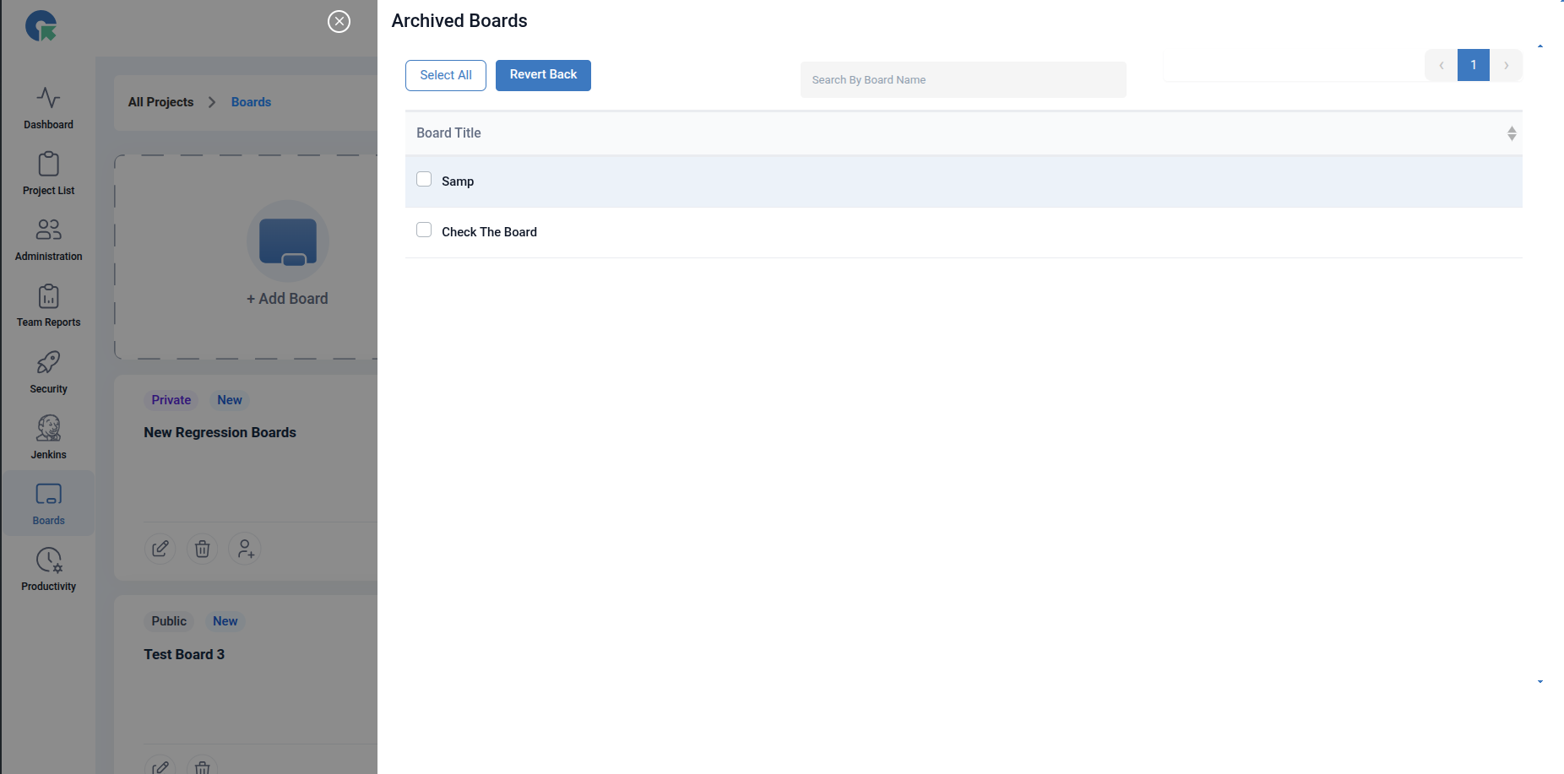This screenshot has height=774, width=1564.
Task: Click the trash icon on New Regression Boards
Action: pos(202,549)
